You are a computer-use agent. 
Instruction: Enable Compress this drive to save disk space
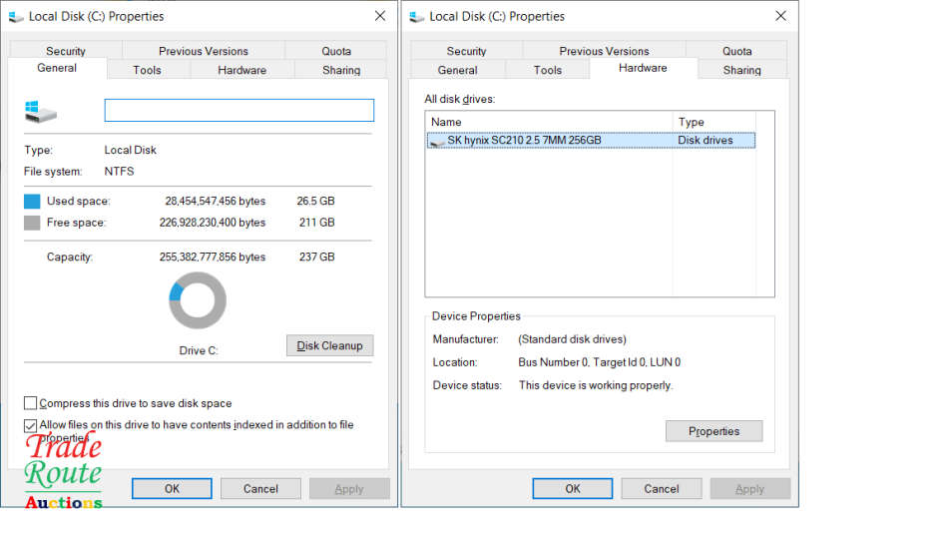(31, 403)
